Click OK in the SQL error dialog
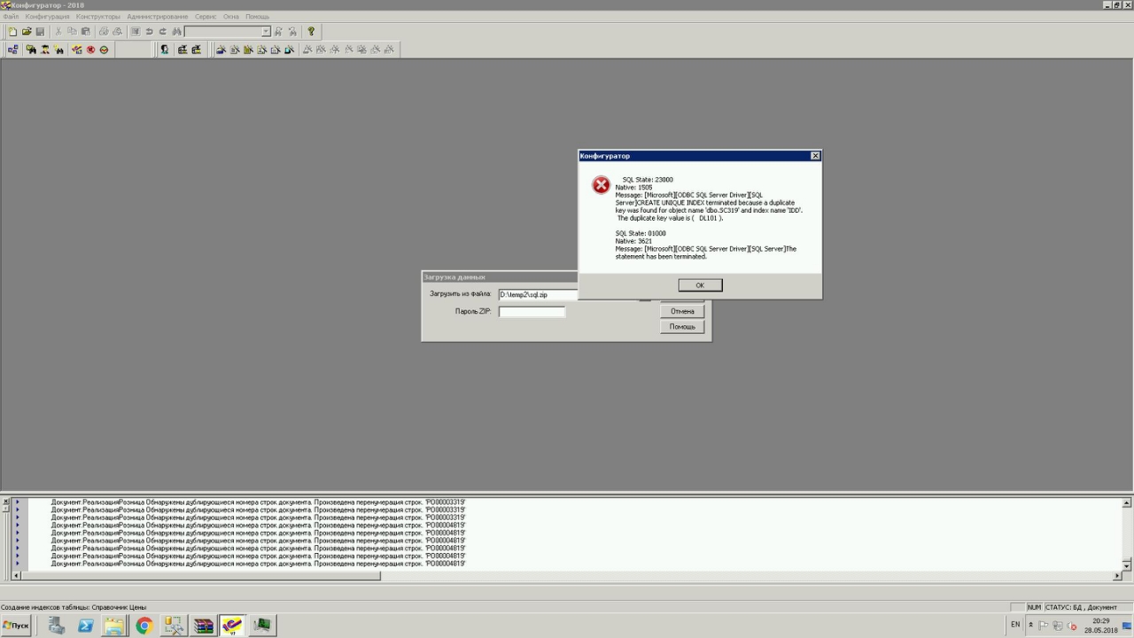1134x638 pixels. tap(700, 285)
